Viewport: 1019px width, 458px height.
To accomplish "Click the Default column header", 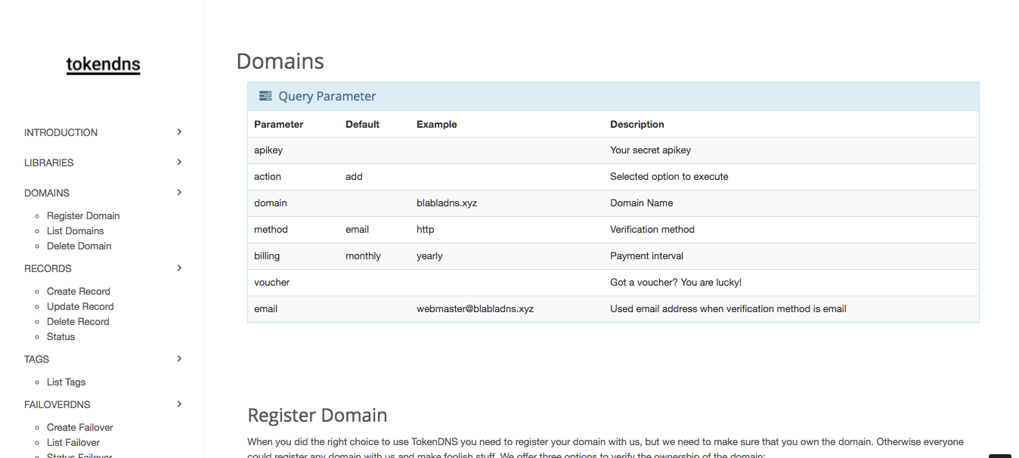I will 363,124.
